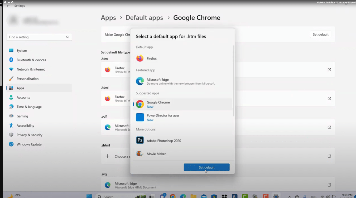
Task: Select Firefox under Default app in the dialog
Action: (x=182, y=58)
